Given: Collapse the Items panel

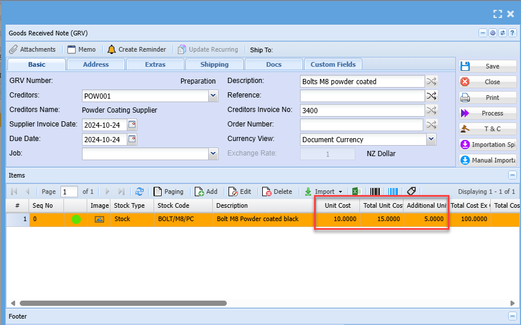Looking at the screenshot, I should tap(512, 175).
